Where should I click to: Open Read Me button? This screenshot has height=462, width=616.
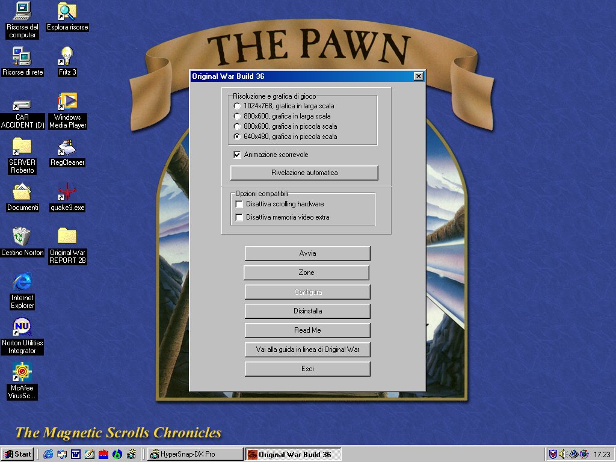[x=307, y=330]
